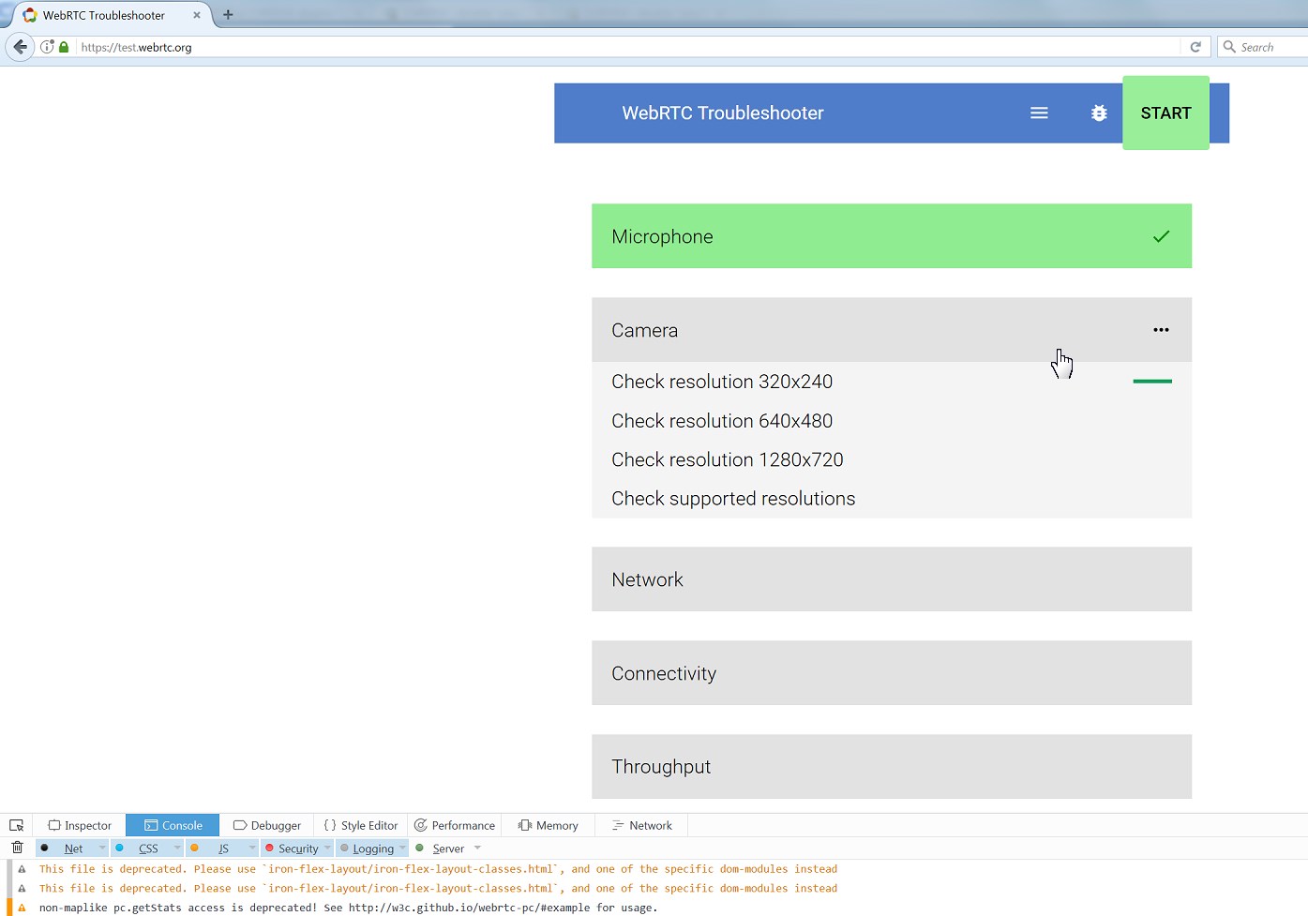Screen dimensions: 1308x916
Task: Click first iron-flex-layout deprecated warning message
Action: pyautogui.click(x=438, y=869)
